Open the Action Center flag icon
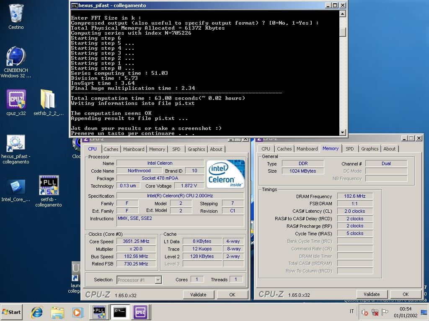Viewport: 429px width, 321px height. 385,312
